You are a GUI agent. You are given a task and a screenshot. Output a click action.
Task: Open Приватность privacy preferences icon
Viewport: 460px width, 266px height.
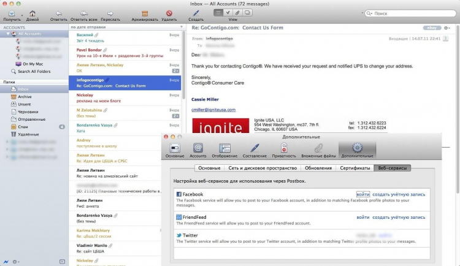[284, 151]
